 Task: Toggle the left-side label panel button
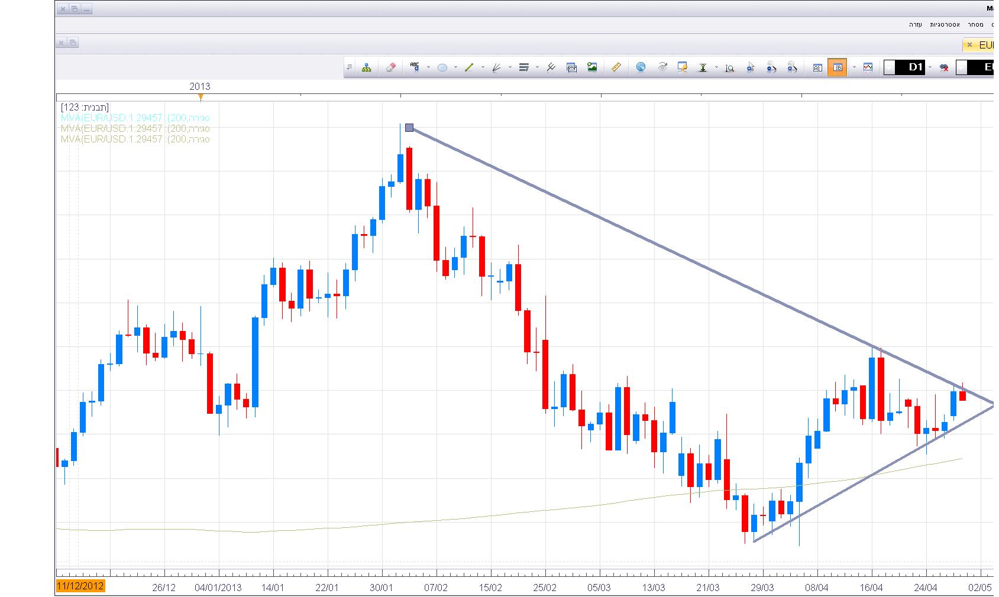pyautogui.click(x=817, y=67)
